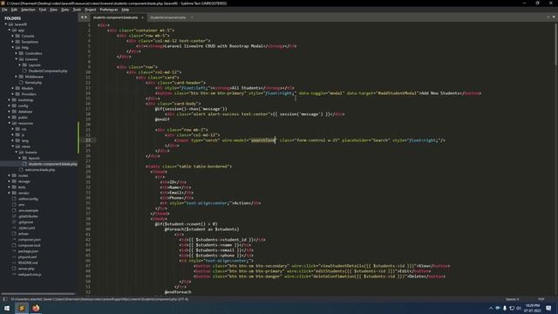558x314 pixels.
Task: Click the tab history back arrow
Action: pos(82,17)
